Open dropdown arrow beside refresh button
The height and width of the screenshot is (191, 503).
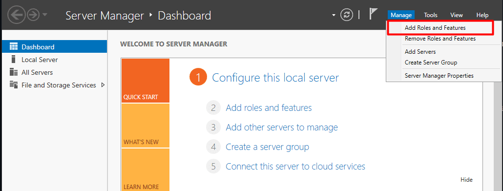[334, 15]
